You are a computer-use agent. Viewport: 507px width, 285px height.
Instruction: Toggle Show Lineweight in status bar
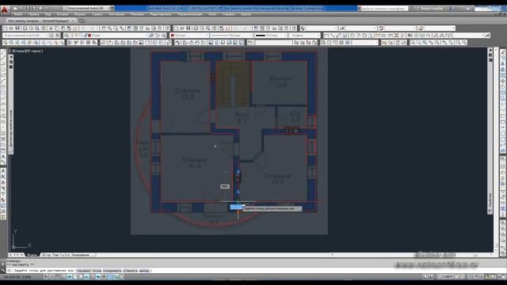[x=104, y=276]
